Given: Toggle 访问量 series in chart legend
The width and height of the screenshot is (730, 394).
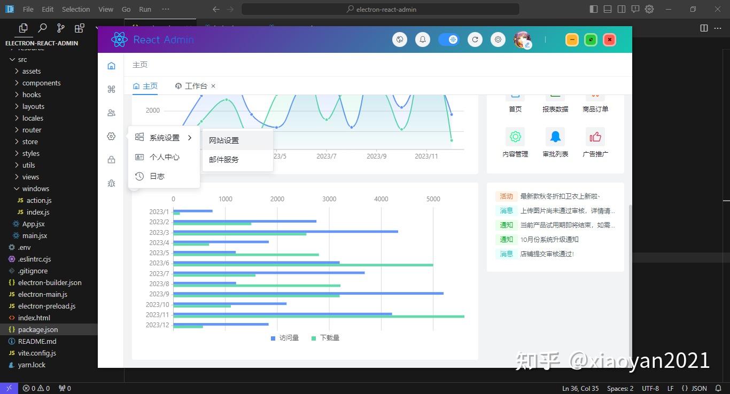Looking at the screenshot, I should pos(284,337).
